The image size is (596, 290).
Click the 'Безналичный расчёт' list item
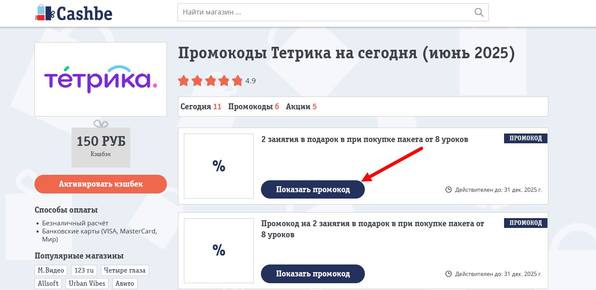tap(75, 223)
